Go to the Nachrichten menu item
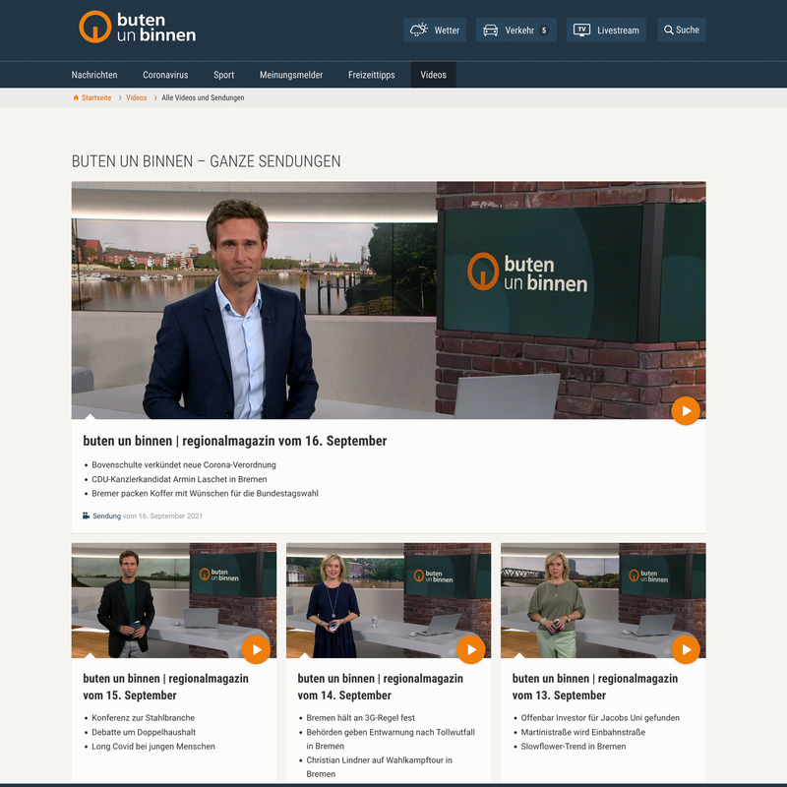787x787 pixels. pos(94,75)
